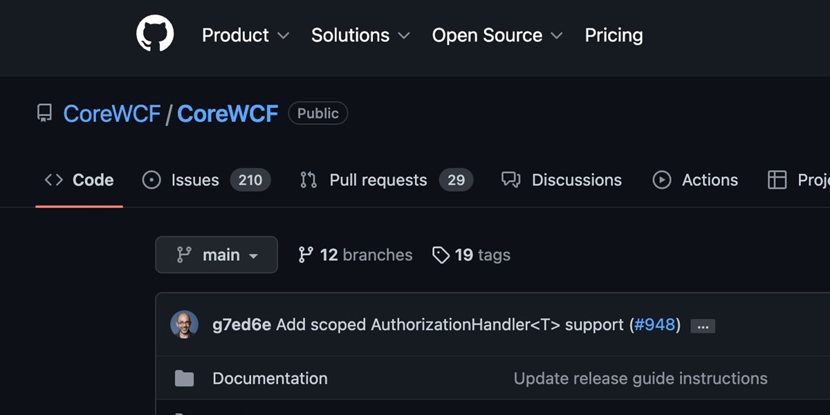Click the Actions play icon
The width and height of the screenshot is (830, 415).
(x=662, y=180)
